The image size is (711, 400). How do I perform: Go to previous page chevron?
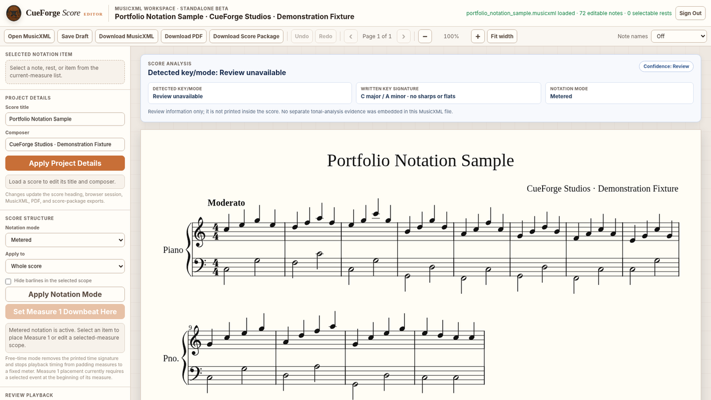coord(351,36)
